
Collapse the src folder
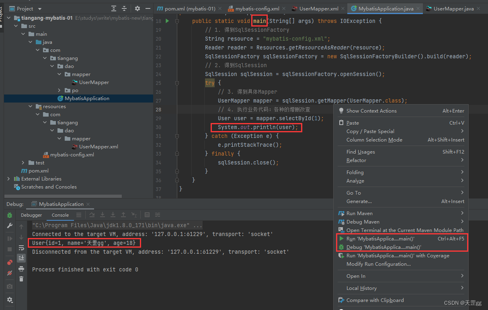(x=16, y=26)
